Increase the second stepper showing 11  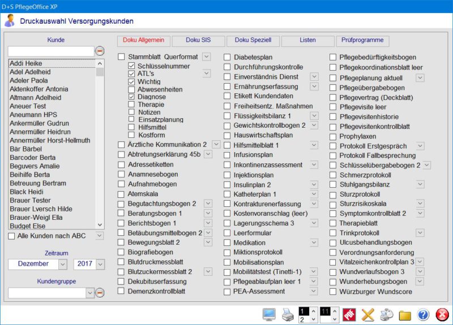pos(335,311)
